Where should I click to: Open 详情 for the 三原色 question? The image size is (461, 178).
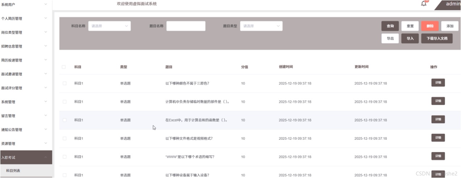click(x=438, y=83)
